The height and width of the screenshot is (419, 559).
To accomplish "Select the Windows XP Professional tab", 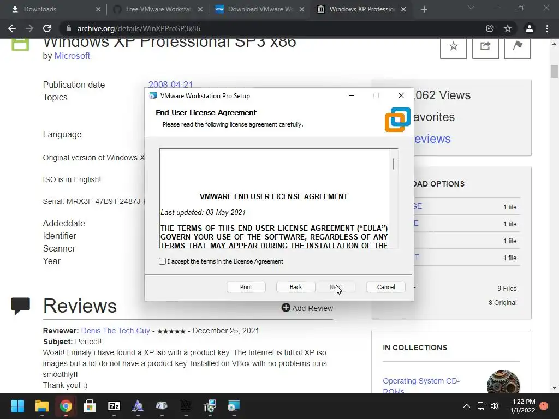I will 362,9.
